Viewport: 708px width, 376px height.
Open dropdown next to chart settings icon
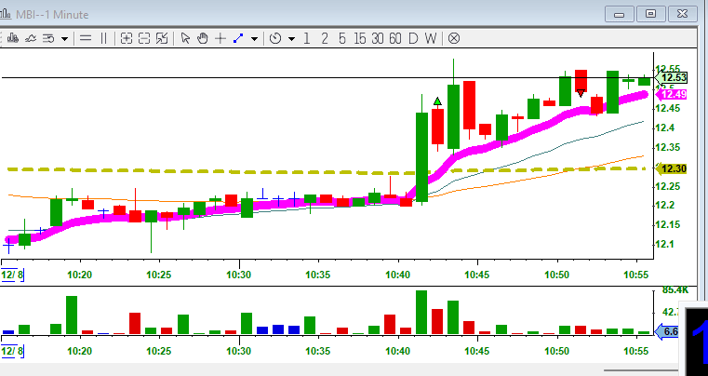pyautogui.click(x=64, y=39)
